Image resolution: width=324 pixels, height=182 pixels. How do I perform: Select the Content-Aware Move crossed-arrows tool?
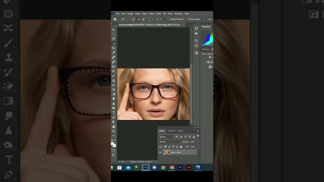coord(113,71)
